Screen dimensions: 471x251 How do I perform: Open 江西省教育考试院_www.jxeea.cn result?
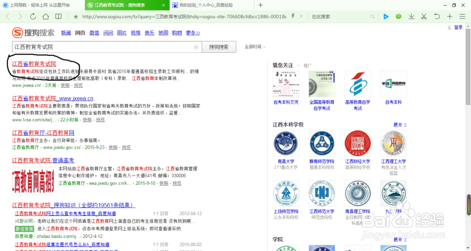coord(53,98)
